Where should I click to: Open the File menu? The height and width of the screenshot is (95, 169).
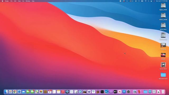click(x=11, y=1)
